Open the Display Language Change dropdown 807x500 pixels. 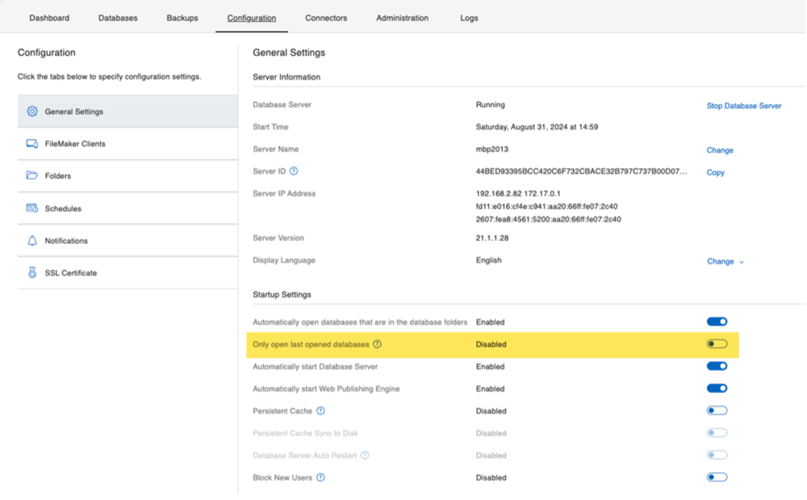726,261
